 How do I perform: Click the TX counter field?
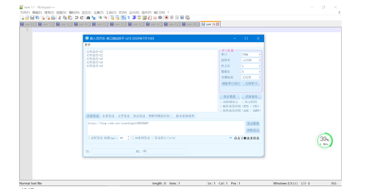pos(113,151)
